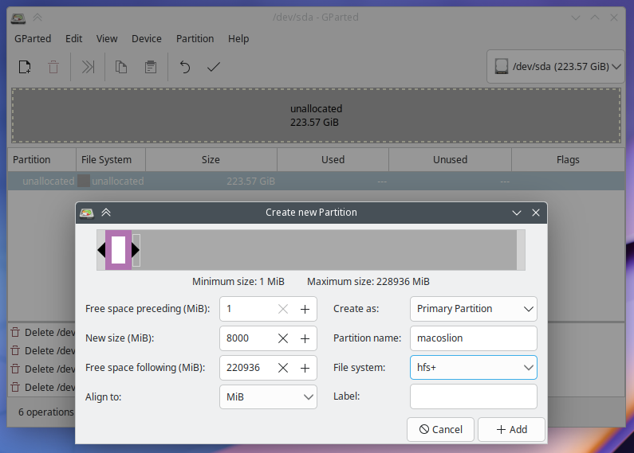The image size is (634, 453).
Task: Click the left resize arrow handle in partition preview
Action: pos(101,250)
